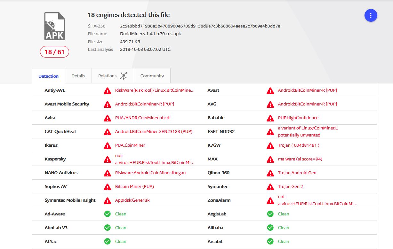
Task: Click the warning icon for Kaspersky
Action: (108, 159)
